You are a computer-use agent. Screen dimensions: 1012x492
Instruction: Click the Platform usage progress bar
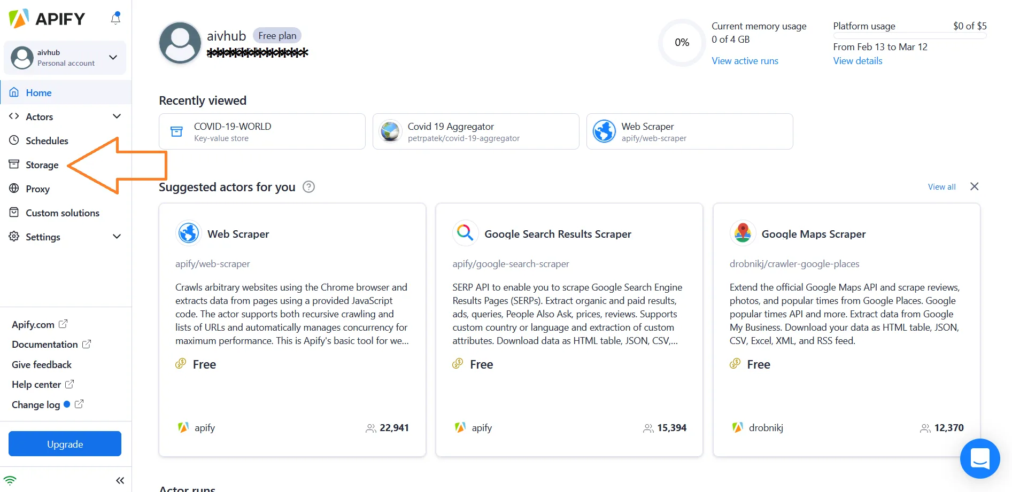pos(909,36)
